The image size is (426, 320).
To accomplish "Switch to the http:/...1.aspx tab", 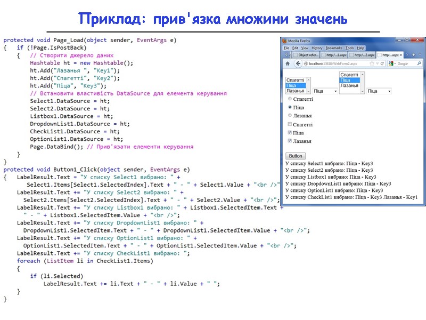I will tap(334, 55).
